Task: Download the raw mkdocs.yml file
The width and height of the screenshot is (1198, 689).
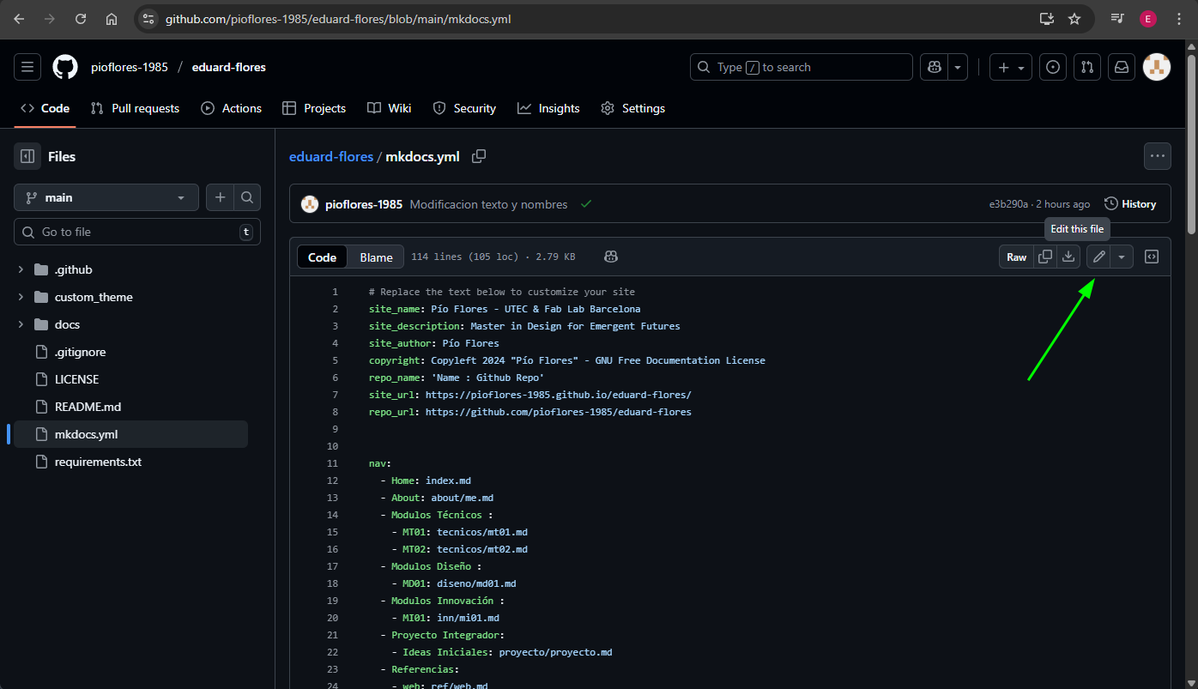Action: 1068,257
